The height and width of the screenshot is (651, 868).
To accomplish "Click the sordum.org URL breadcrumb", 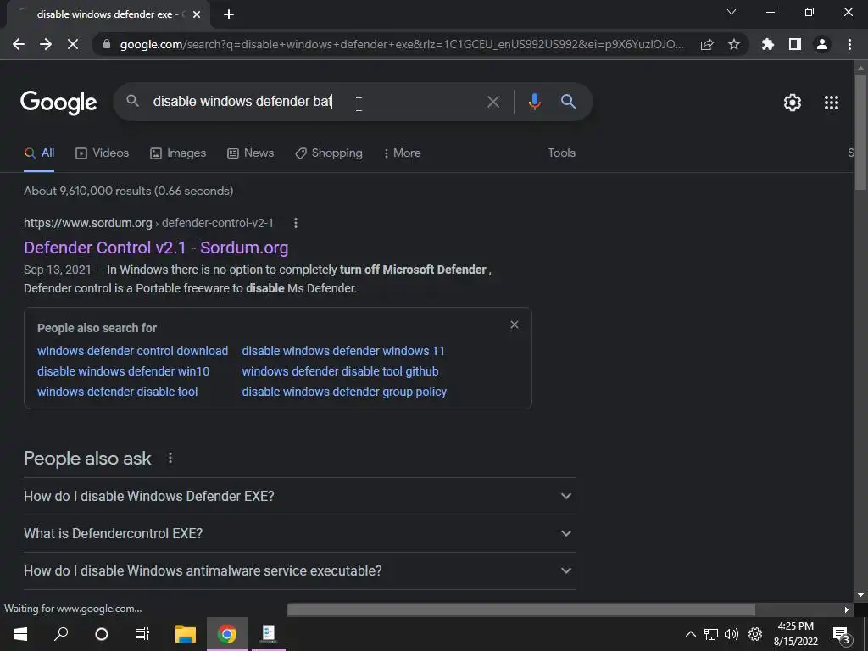I will tap(148, 223).
